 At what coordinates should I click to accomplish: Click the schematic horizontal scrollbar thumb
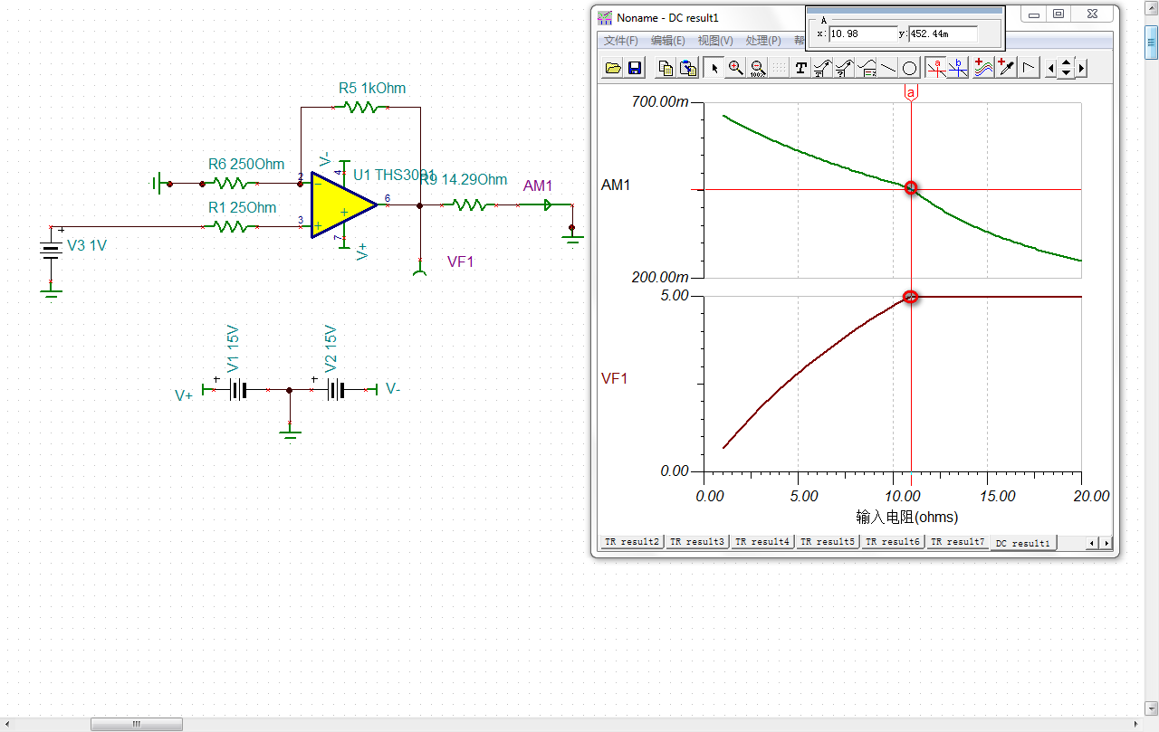137,724
